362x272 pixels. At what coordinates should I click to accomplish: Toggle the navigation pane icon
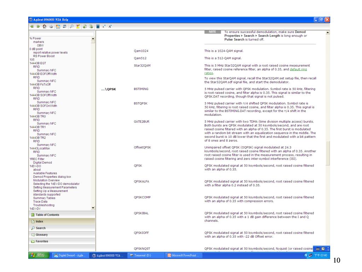[58, 27]
